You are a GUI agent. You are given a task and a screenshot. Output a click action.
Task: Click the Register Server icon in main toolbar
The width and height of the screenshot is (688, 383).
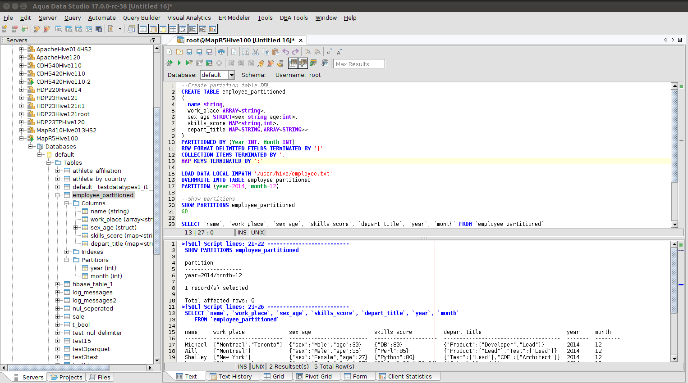click(5, 29)
